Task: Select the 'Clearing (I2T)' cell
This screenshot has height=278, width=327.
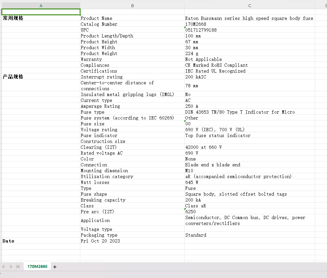Action: coord(132,147)
